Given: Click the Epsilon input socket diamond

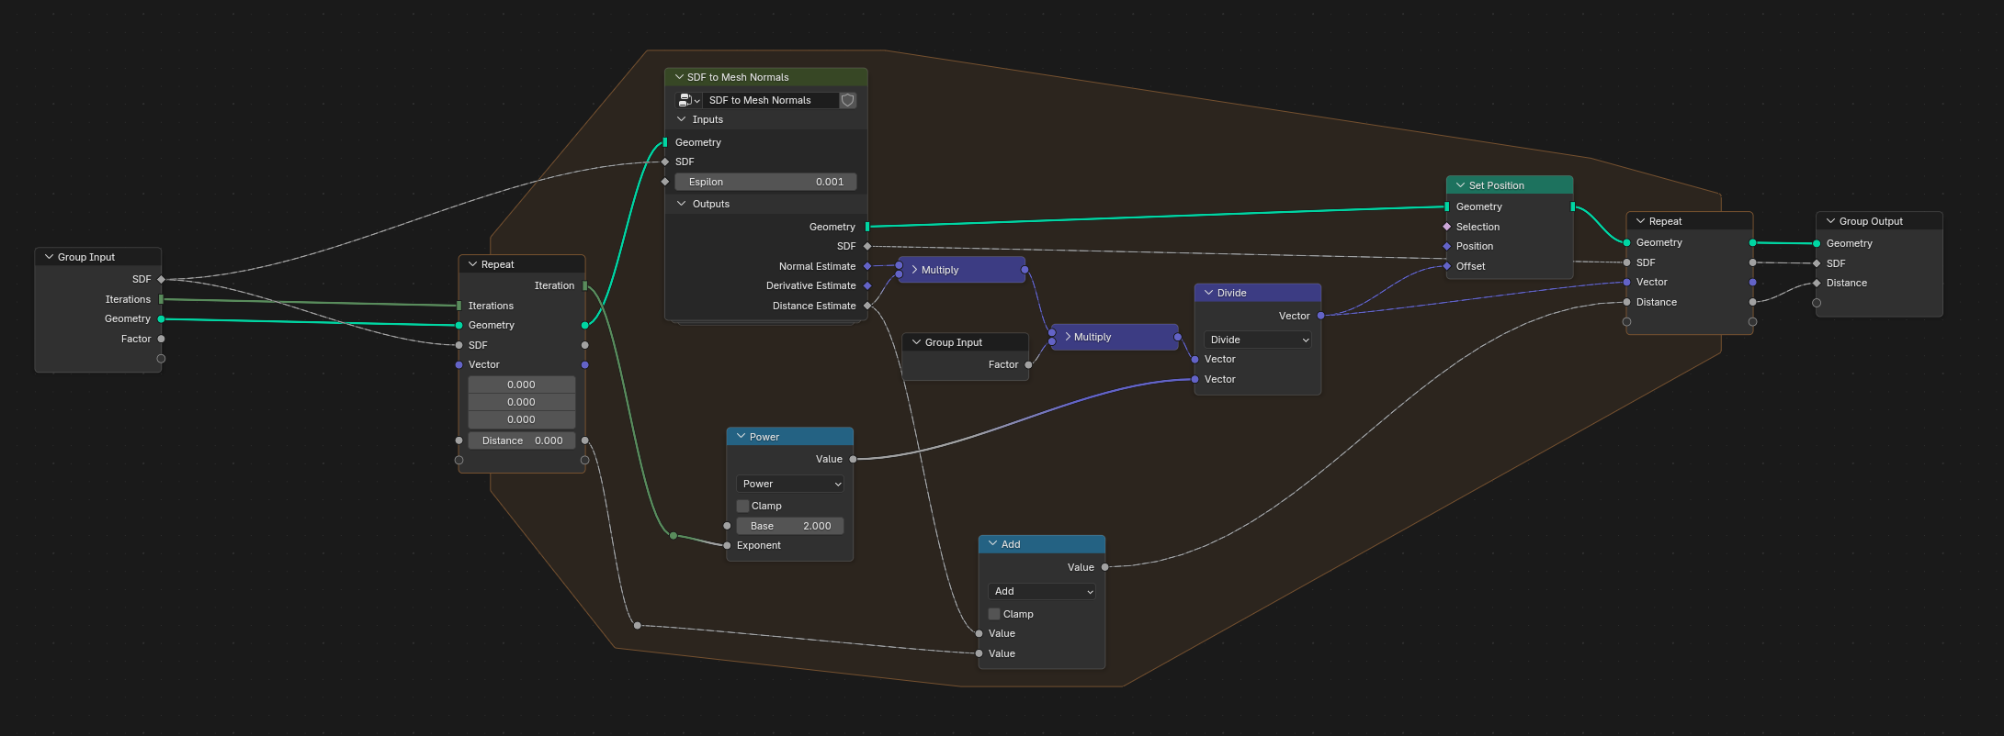Looking at the screenshot, I should pos(665,182).
